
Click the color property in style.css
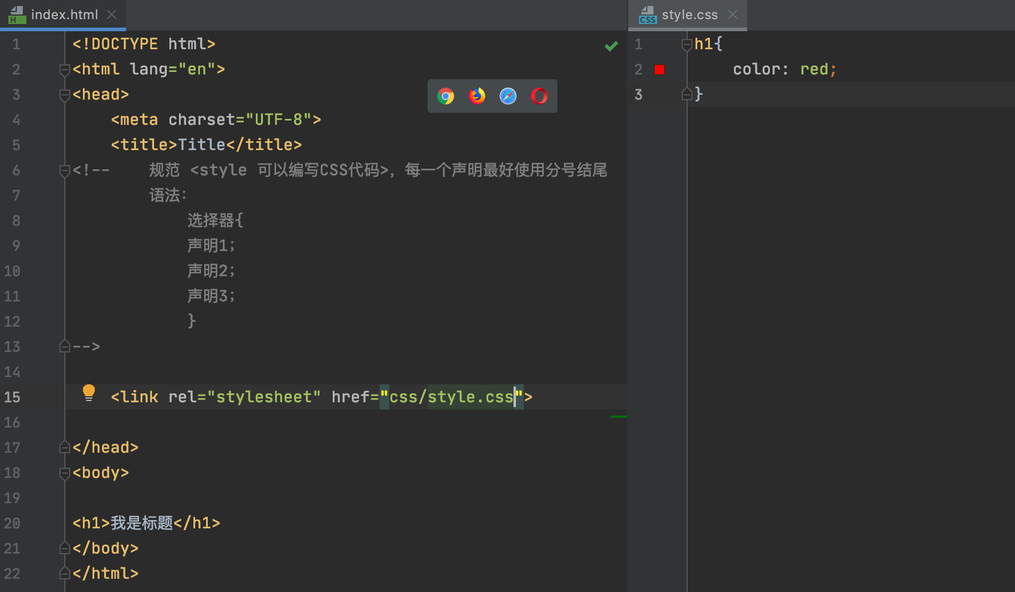point(756,69)
